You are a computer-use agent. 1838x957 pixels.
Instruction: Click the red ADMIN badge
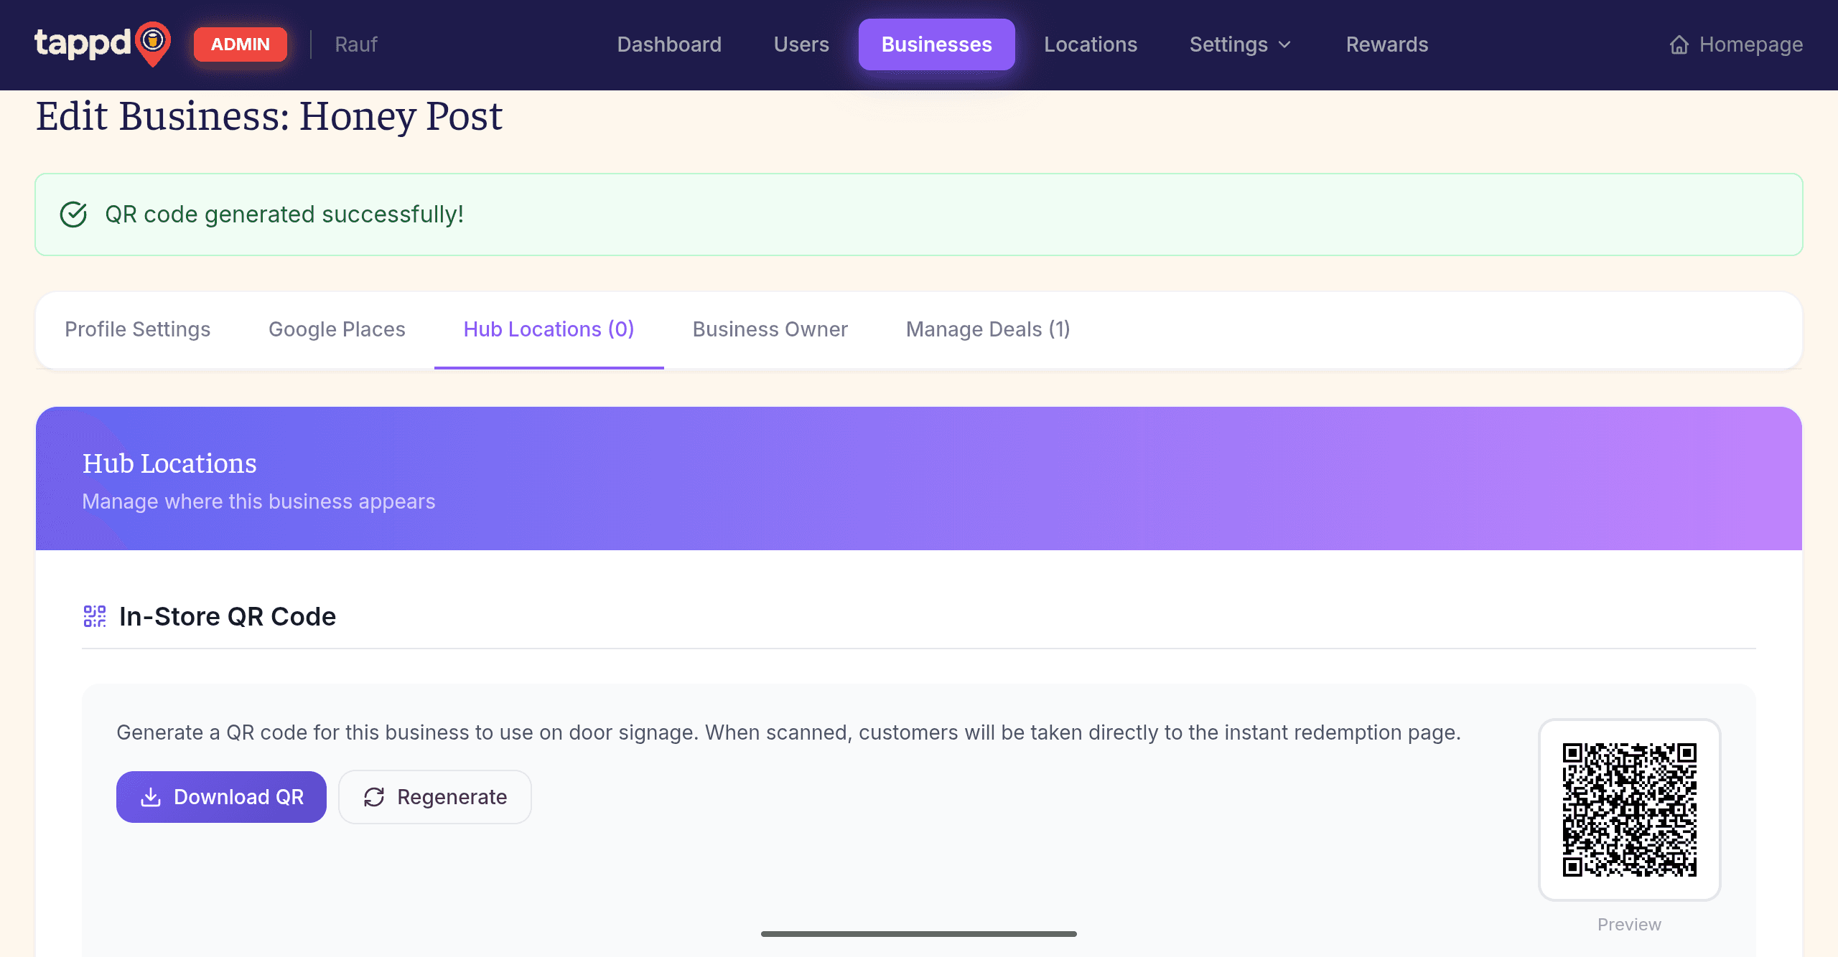click(241, 44)
